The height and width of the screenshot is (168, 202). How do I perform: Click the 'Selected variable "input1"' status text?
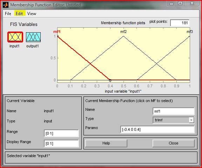click(x=28, y=156)
